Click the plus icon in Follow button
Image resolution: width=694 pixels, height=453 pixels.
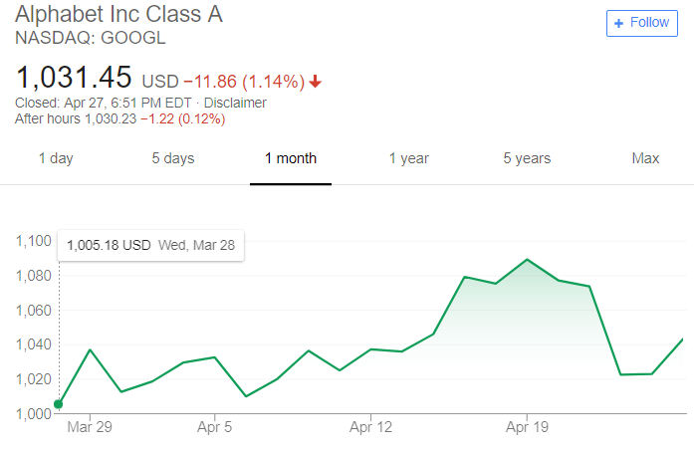click(618, 23)
